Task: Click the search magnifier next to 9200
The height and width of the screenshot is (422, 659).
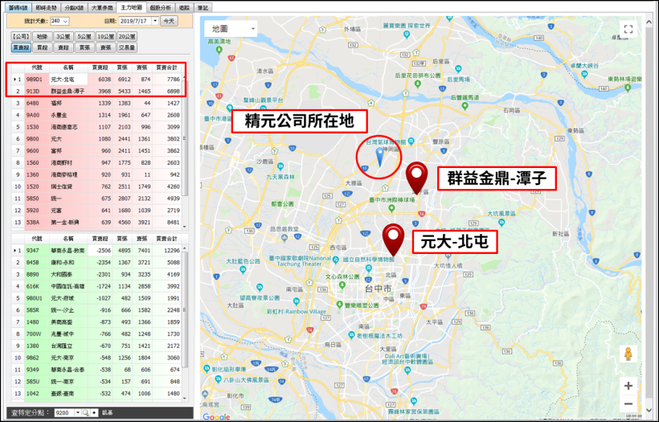Action: click(85, 412)
